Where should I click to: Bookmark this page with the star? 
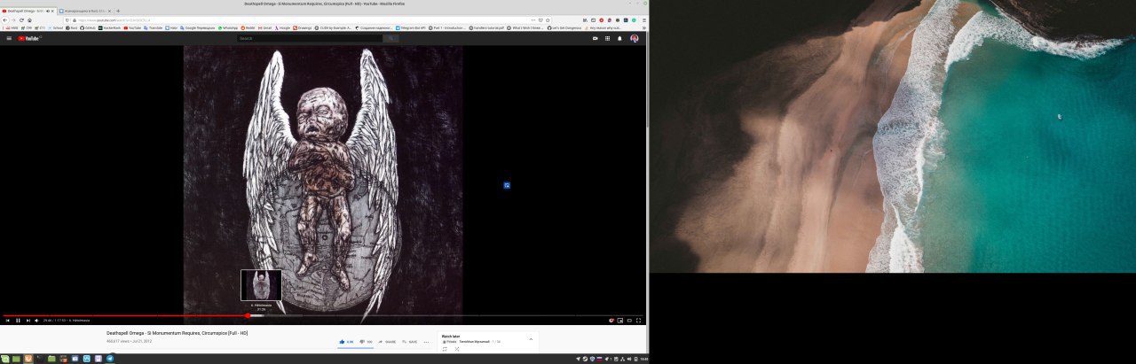coord(548,20)
